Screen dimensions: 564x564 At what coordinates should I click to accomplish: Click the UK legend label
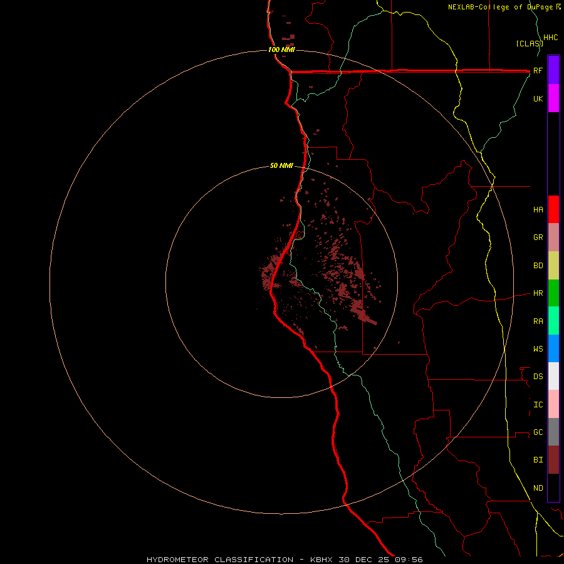pyautogui.click(x=538, y=98)
